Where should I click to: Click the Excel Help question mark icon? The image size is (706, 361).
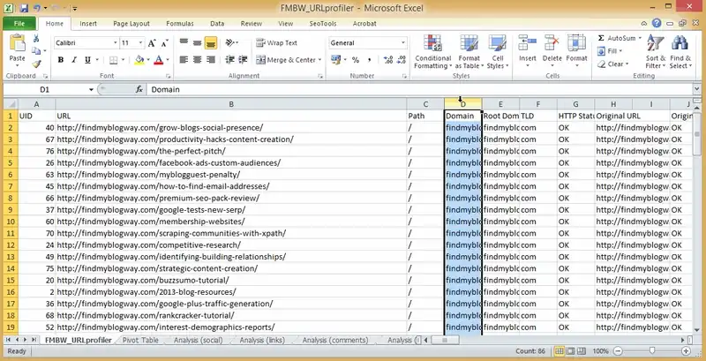(657, 24)
